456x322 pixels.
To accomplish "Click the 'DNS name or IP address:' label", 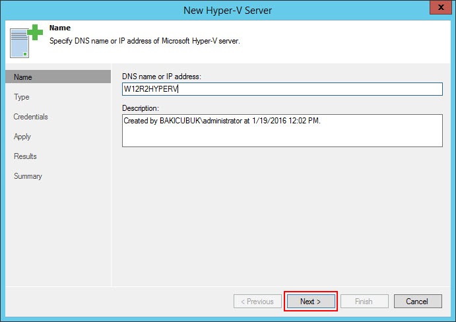I will (162, 77).
